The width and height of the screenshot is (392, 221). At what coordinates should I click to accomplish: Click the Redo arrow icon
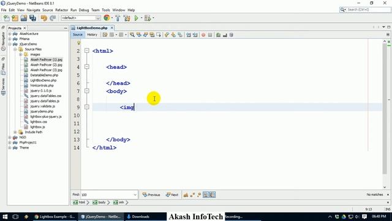click(x=53, y=18)
